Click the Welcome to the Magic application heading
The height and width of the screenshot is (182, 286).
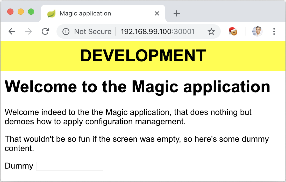(137, 87)
